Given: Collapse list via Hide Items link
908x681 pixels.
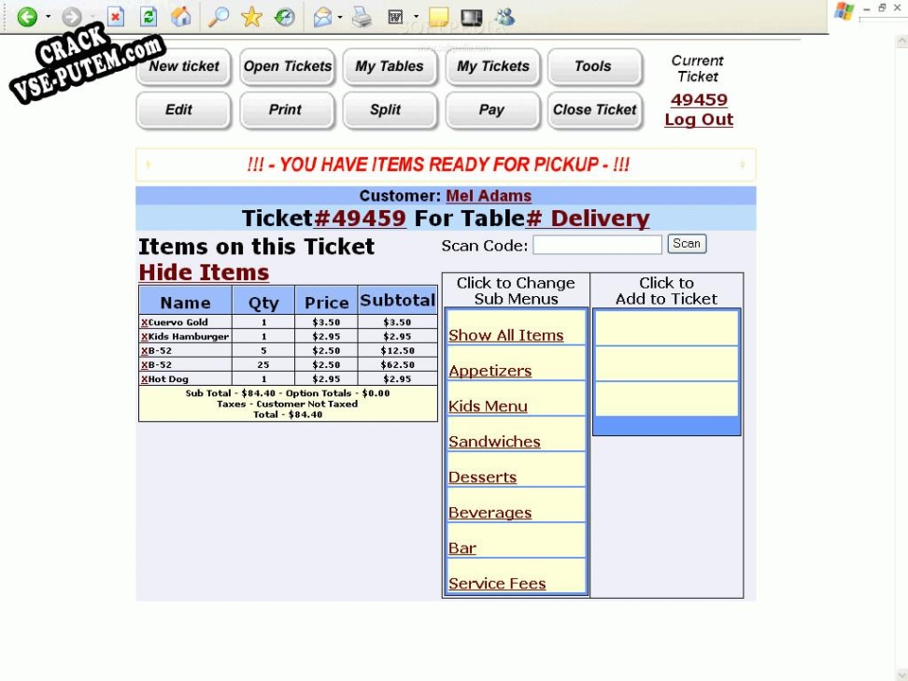Looking at the screenshot, I should tap(204, 273).
